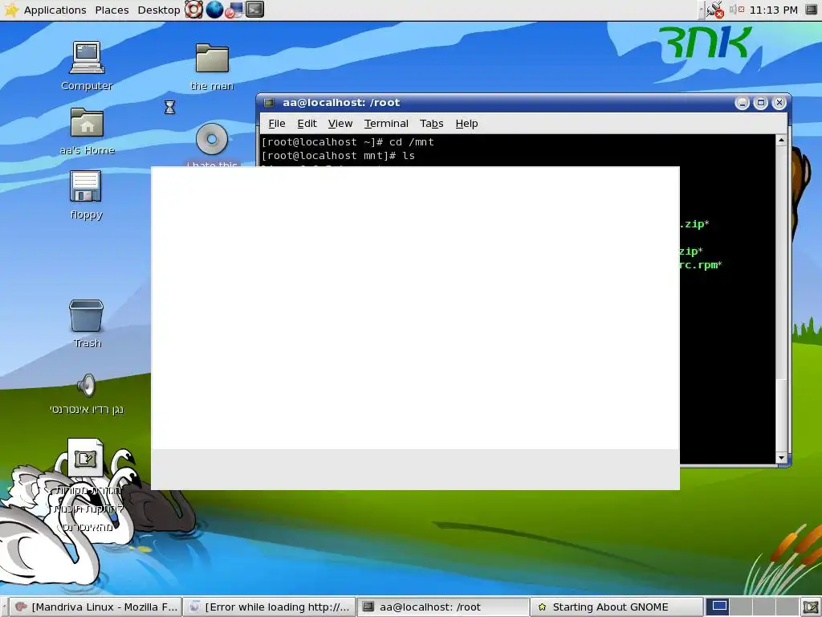This screenshot has height=617, width=822.
Task: Click terminal window menu icon in titlebar
Action: coord(269,103)
